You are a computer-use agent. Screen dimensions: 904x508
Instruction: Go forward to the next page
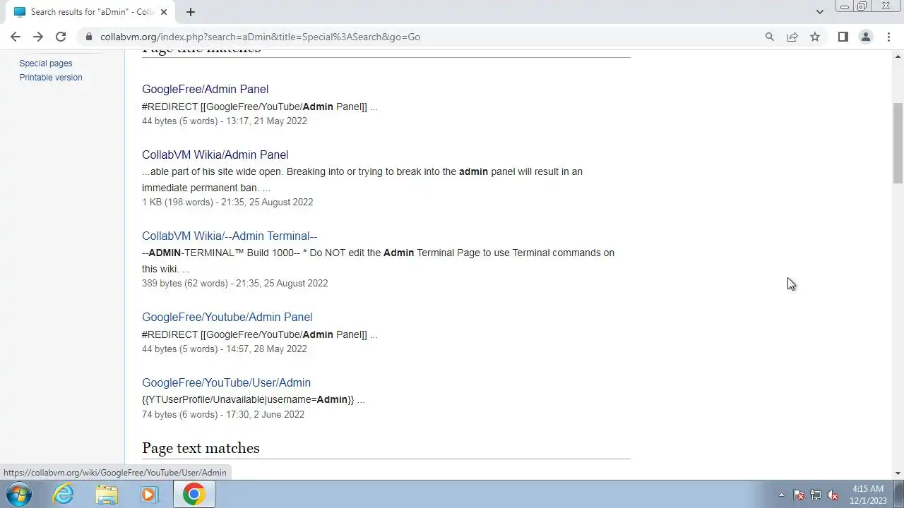[x=38, y=37]
